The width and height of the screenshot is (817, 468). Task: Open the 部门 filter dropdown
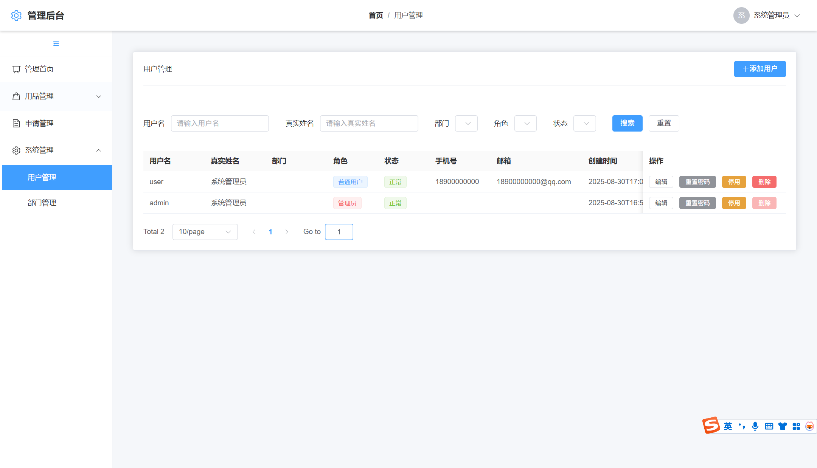[466, 124]
